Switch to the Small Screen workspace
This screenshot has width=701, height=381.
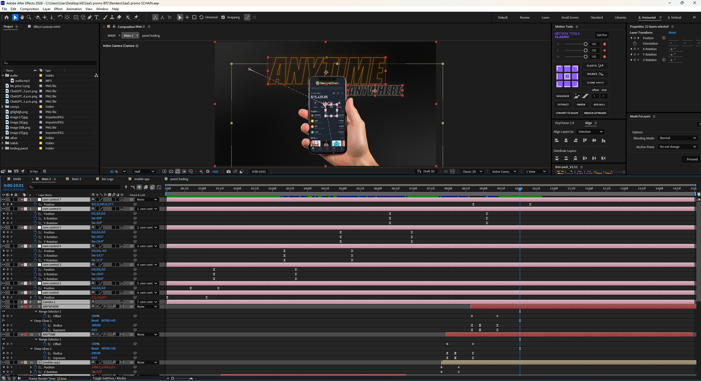tap(570, 18)
